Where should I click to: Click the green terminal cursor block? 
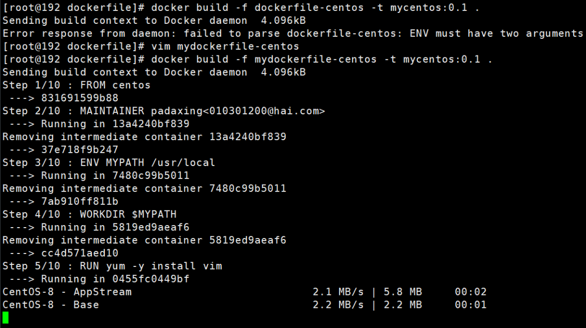point(6,318)
